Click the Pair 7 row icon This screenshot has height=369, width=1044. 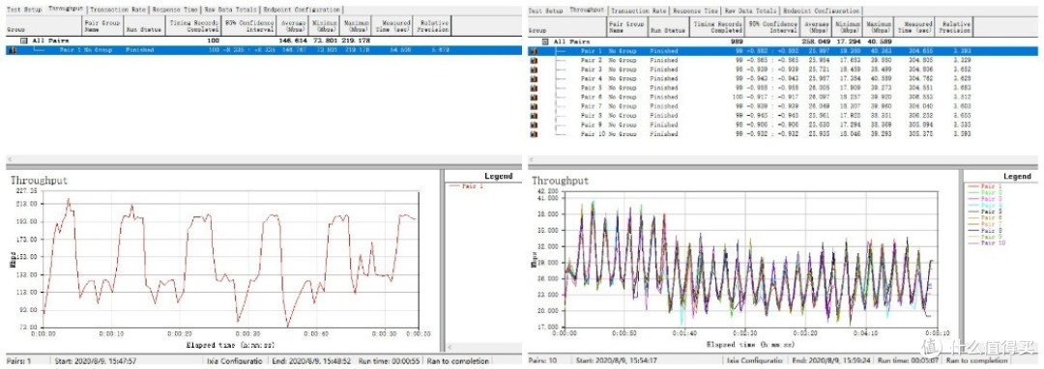pyautogui.click(x=534, y=106)
